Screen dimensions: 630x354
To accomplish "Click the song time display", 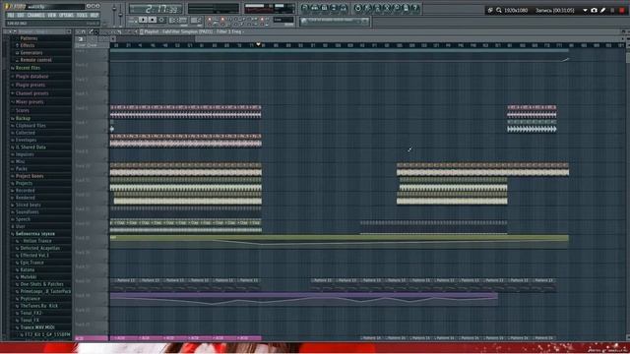I will click(x=156, y=9).
